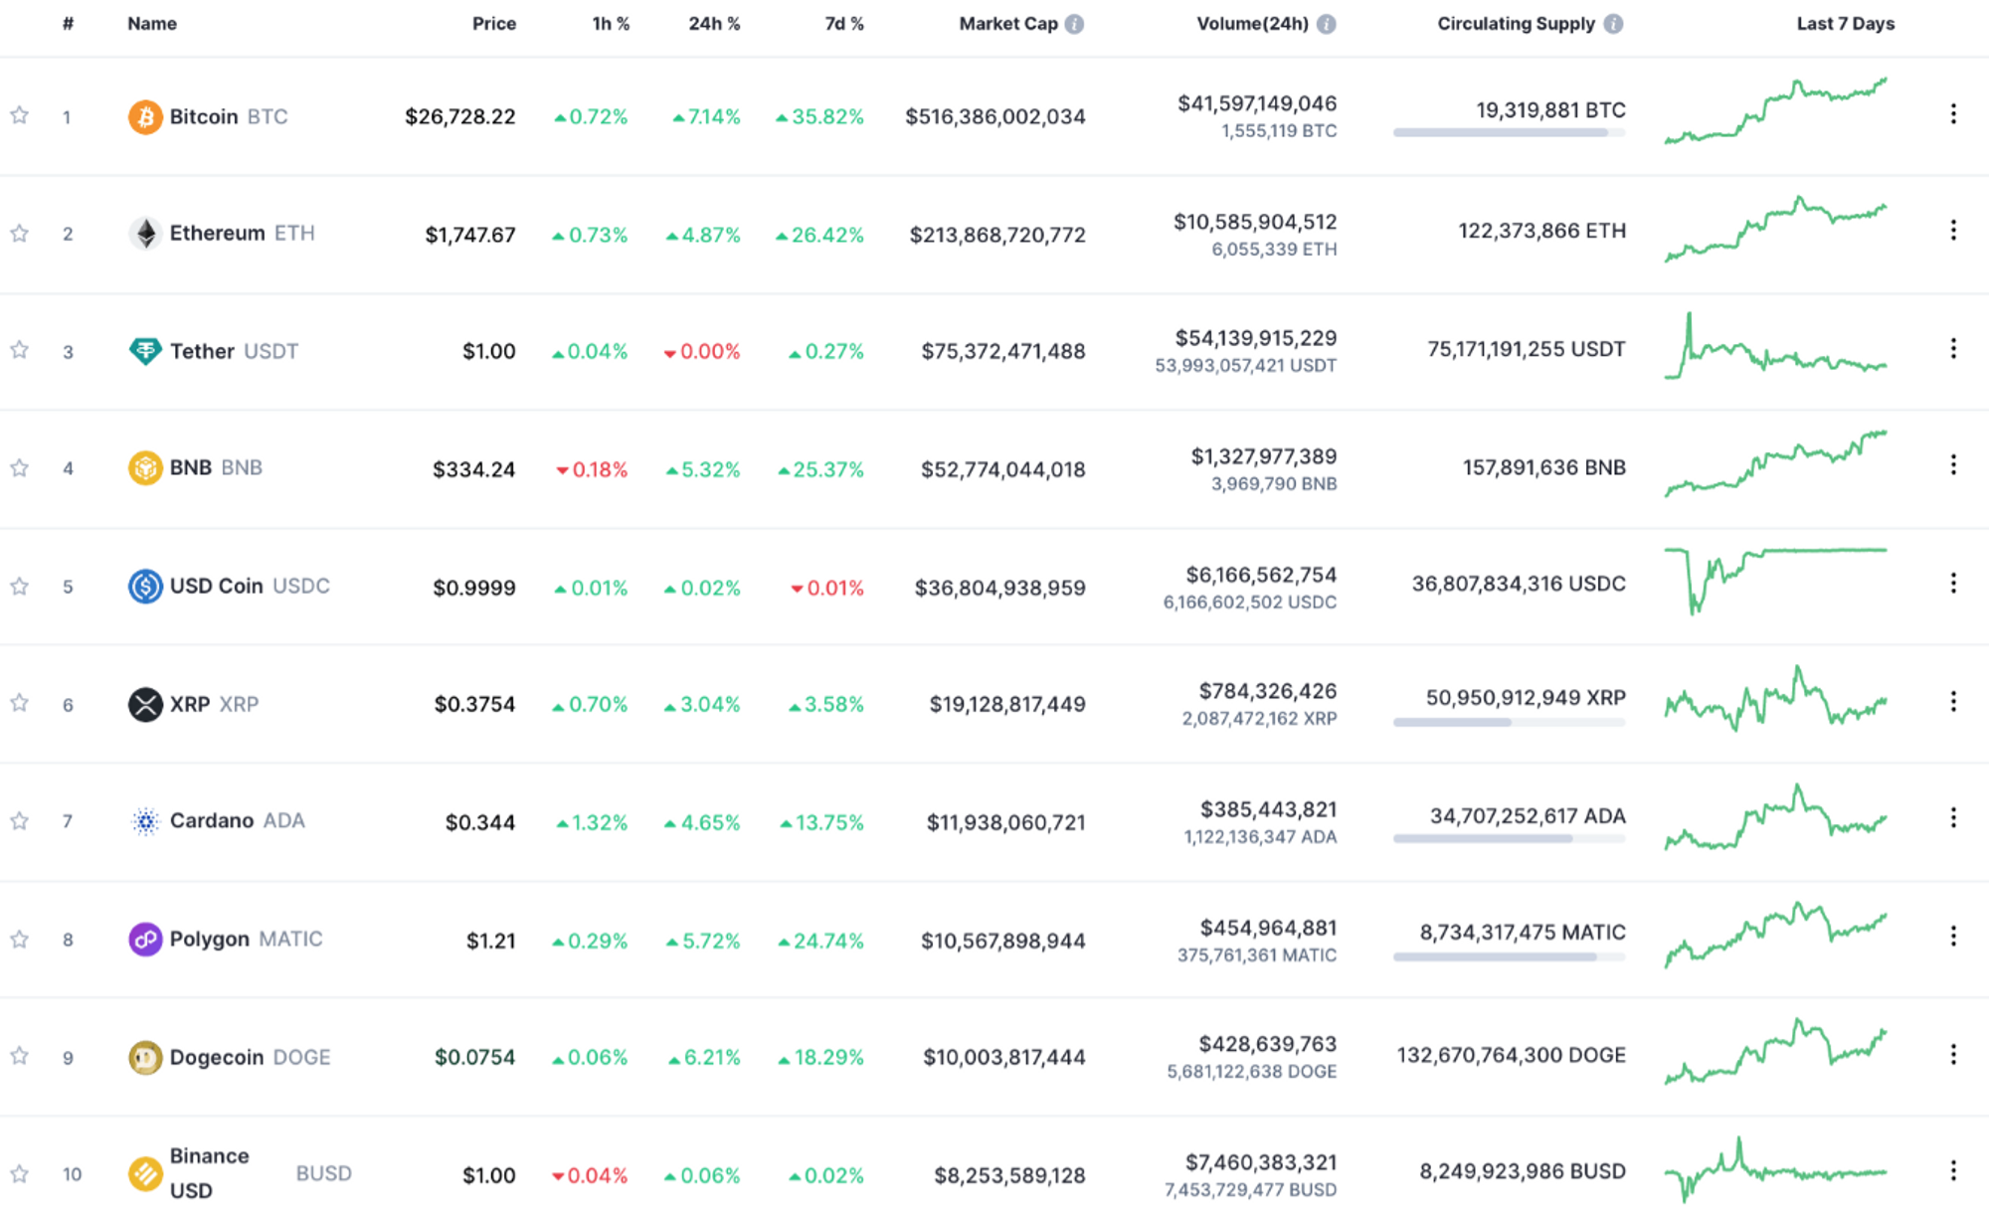Viewport: 1989px width, 1220px height.
Task: Open Ethereum last 7 days sparkline chart
Action: pyautogui.click(x=1775, y=230)
